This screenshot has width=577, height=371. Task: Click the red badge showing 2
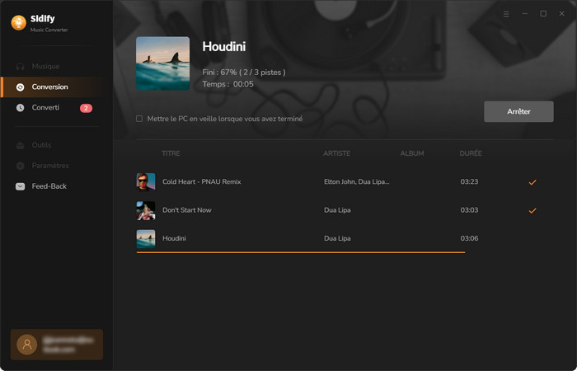click(86, 108)
